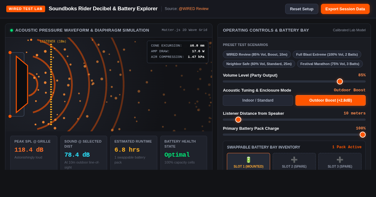Click the battery icon in Slot 1

pyautogui.click(x=248, y=160)
